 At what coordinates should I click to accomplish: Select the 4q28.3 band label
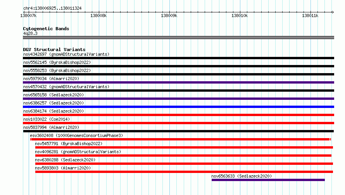click(x=30, y=33)
